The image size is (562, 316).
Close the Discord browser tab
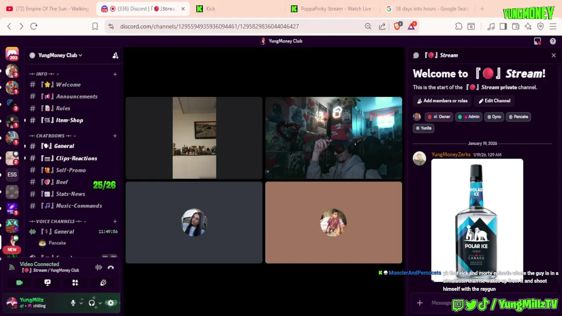click(183, 9)
